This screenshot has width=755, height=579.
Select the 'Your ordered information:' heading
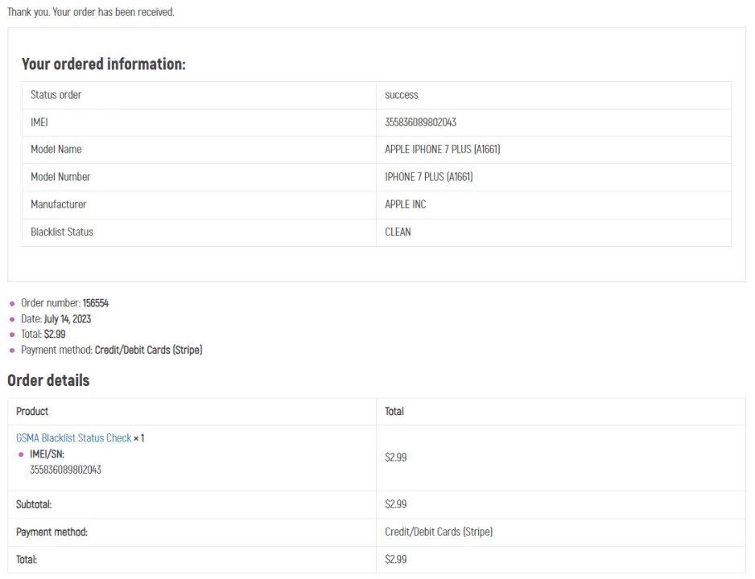pyautogui.click(x=104, y=64)
